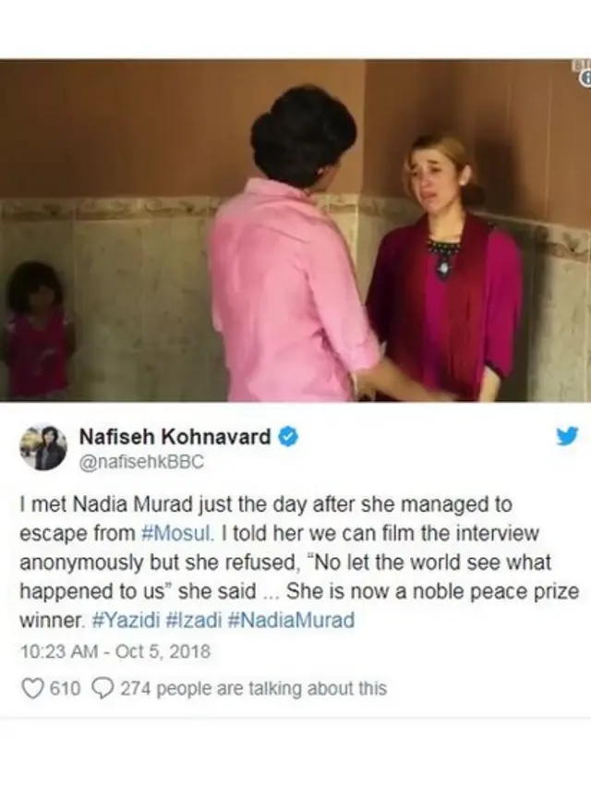
Task: Open the #Izadi hashtag link
Action: [x=193, y=621]
